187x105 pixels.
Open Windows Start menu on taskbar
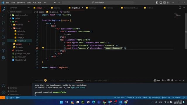pos(61,102)
